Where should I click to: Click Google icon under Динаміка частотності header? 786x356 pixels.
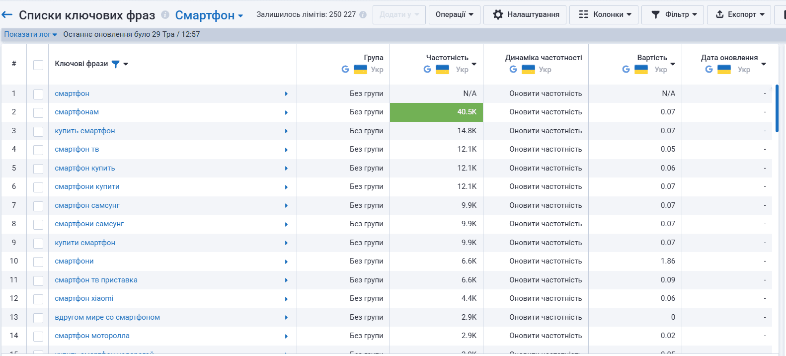pyautogui.click(x=513, y=69)
